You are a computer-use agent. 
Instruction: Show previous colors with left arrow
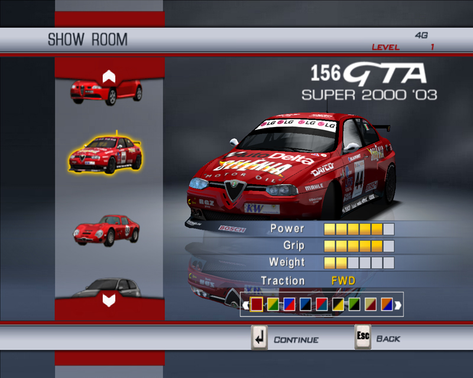246,305
